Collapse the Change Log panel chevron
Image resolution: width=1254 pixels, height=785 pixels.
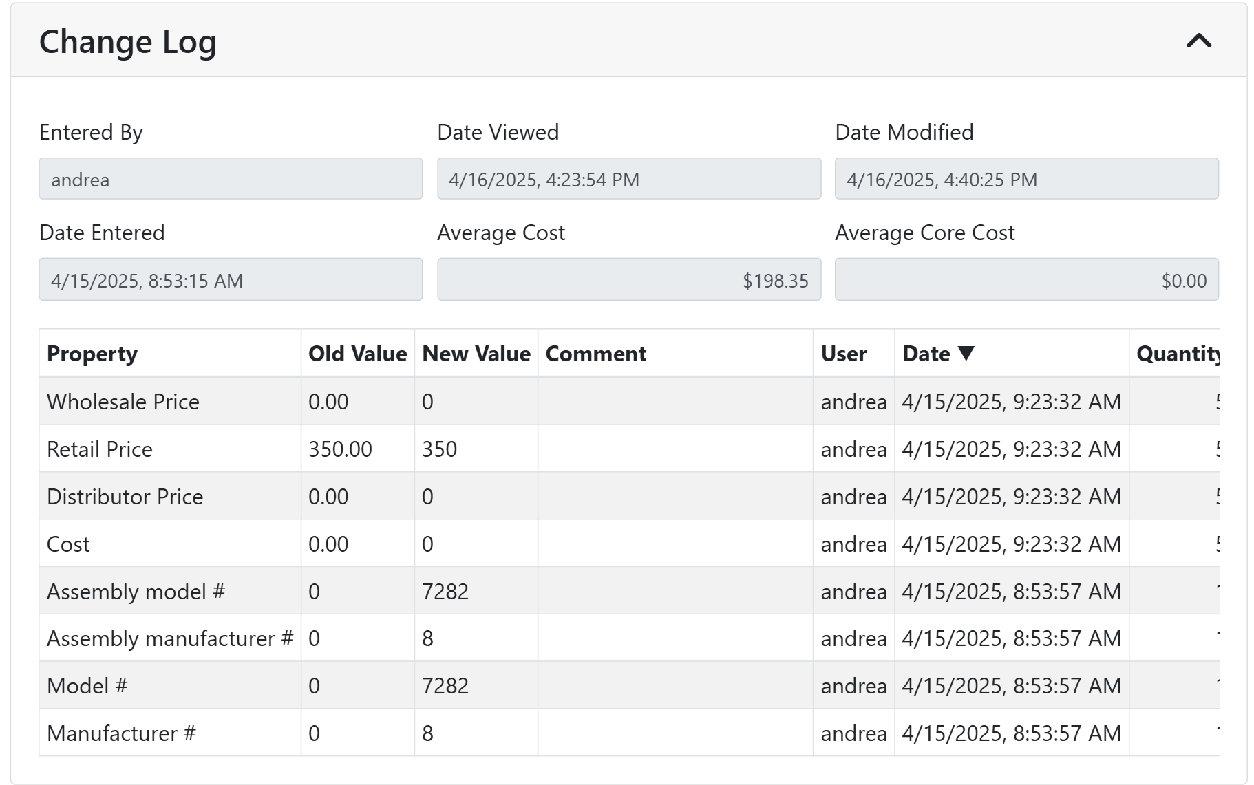pos(1198,41)
